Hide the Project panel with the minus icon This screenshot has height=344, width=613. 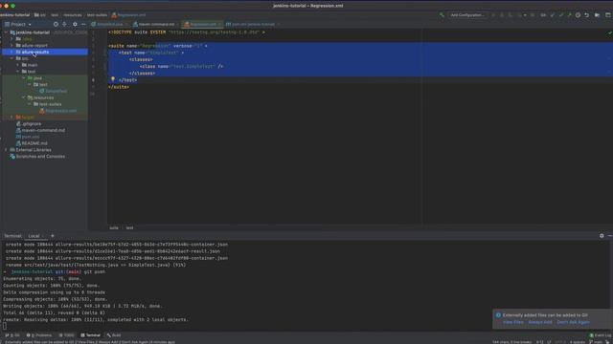coord(83,24)
